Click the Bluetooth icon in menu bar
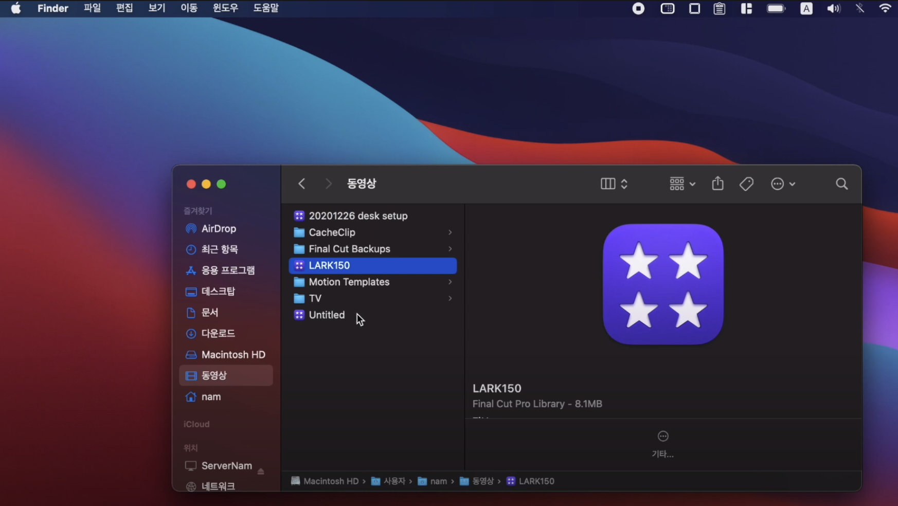The image size is (898, 506). (x=860, y=8)
